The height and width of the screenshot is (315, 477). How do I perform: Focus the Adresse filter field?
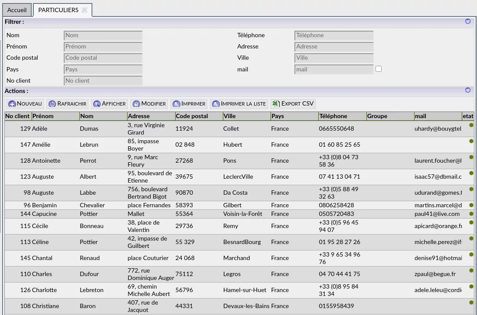334,47
